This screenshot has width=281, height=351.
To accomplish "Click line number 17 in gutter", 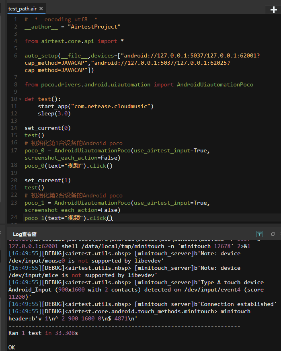I will click(x=14, y=150).
